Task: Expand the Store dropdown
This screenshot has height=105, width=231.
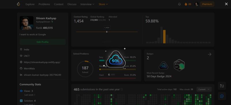Action: click(x=103, y=4)
